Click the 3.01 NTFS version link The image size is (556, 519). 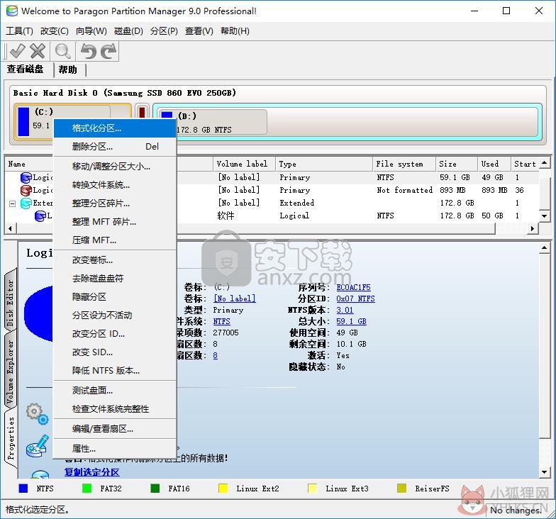point(345,311)
